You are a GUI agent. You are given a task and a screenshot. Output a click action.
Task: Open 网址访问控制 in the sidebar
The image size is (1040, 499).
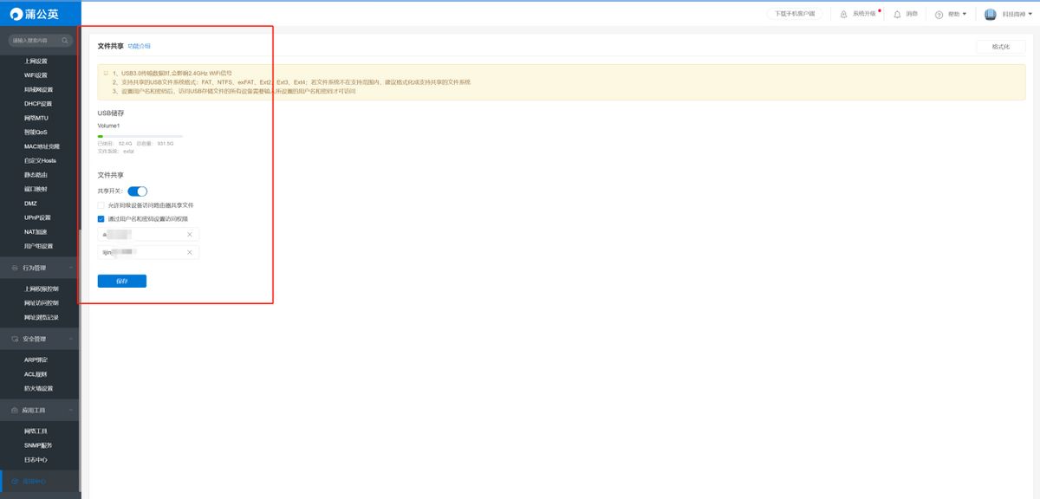click(x=42, y=303)
